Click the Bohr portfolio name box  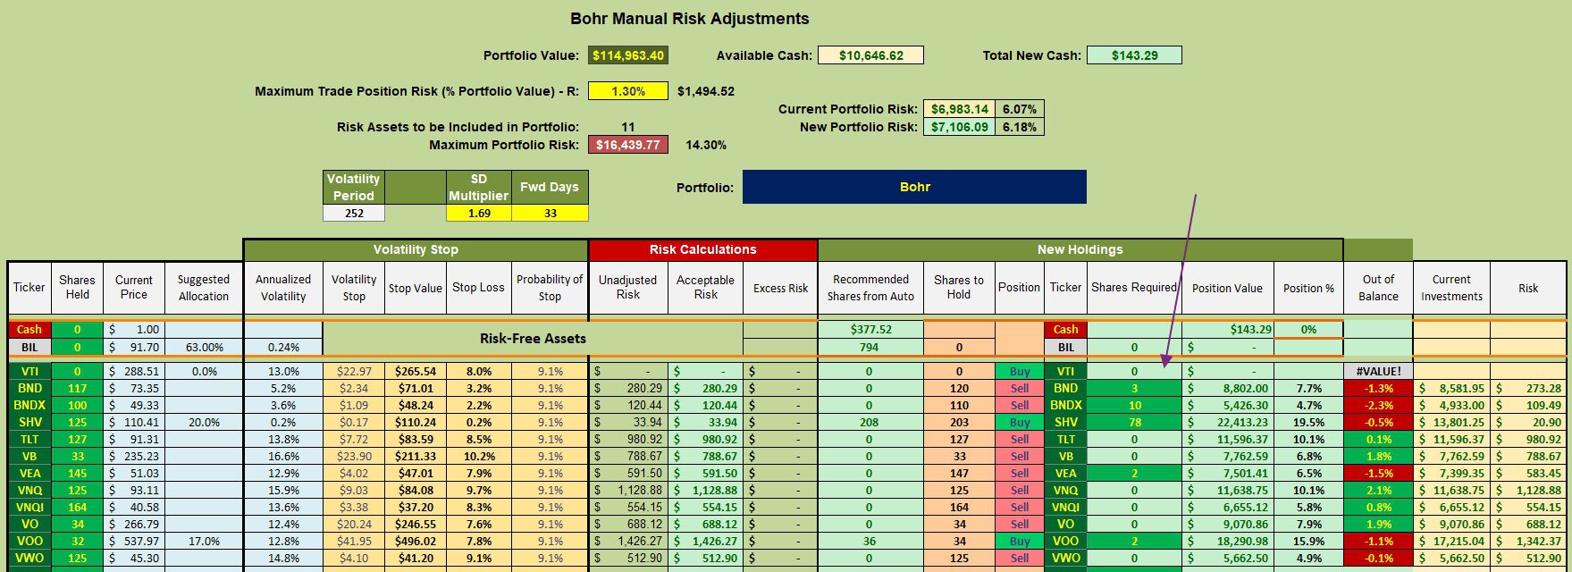click(914, 187)
